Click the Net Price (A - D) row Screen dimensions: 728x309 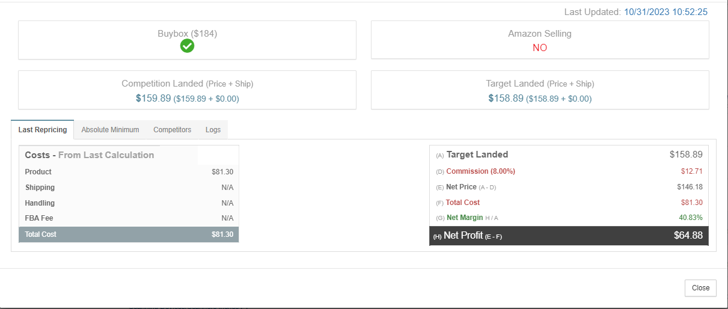[x=569, y=187]
